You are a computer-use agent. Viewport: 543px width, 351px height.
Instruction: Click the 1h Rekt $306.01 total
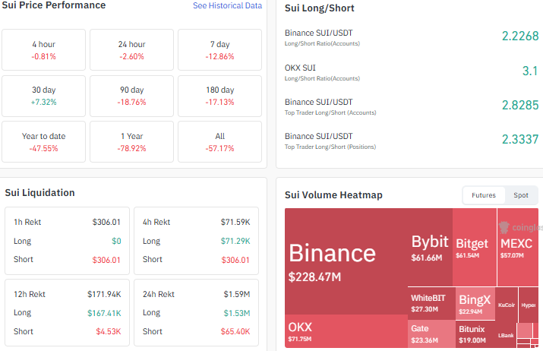tap(106, 222)
